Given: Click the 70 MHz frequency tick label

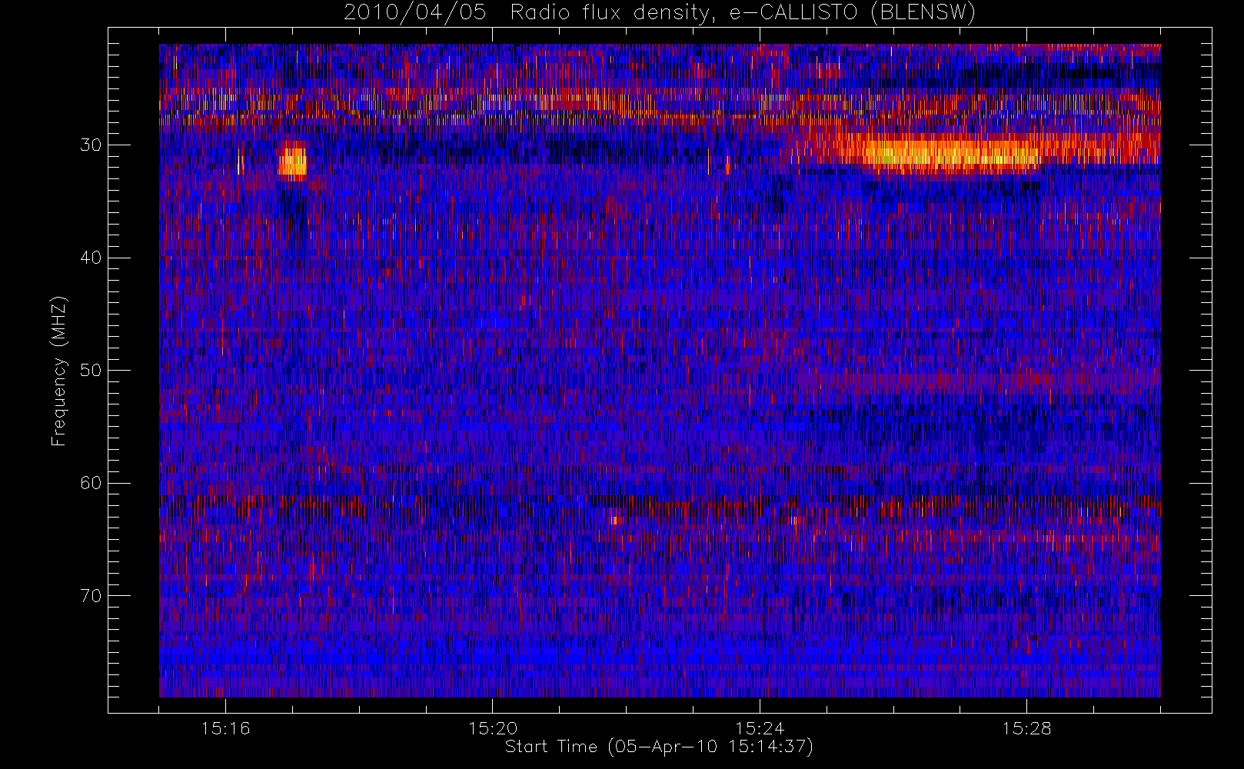Looking at the screenshot, I should coord(91,596).
